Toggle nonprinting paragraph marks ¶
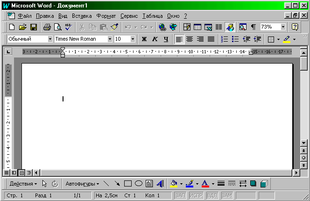Screen dimensions: 310x201 tap(253, 27)
